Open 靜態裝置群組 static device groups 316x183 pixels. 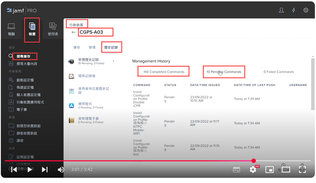[27, 133]
